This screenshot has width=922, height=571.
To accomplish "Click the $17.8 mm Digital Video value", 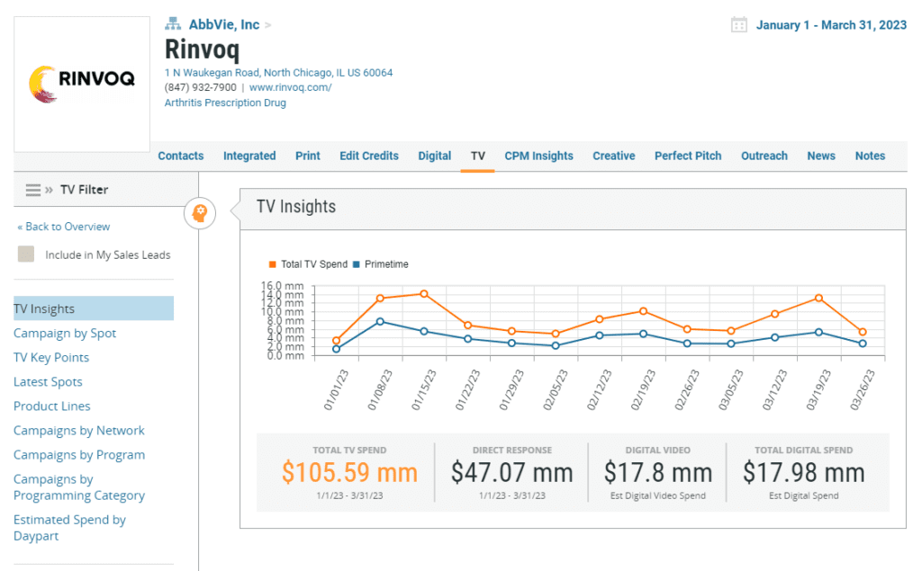I will click(x=658, y=473).
